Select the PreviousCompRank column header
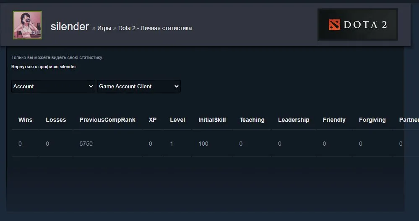419x221 pixels. [107, 120]
